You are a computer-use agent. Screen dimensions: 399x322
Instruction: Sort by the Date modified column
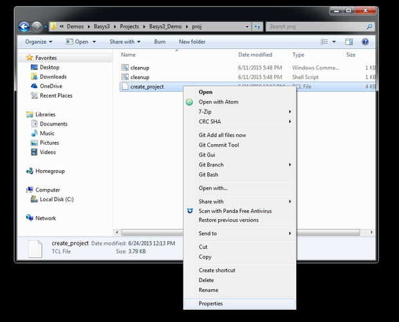tap(255, 55)
